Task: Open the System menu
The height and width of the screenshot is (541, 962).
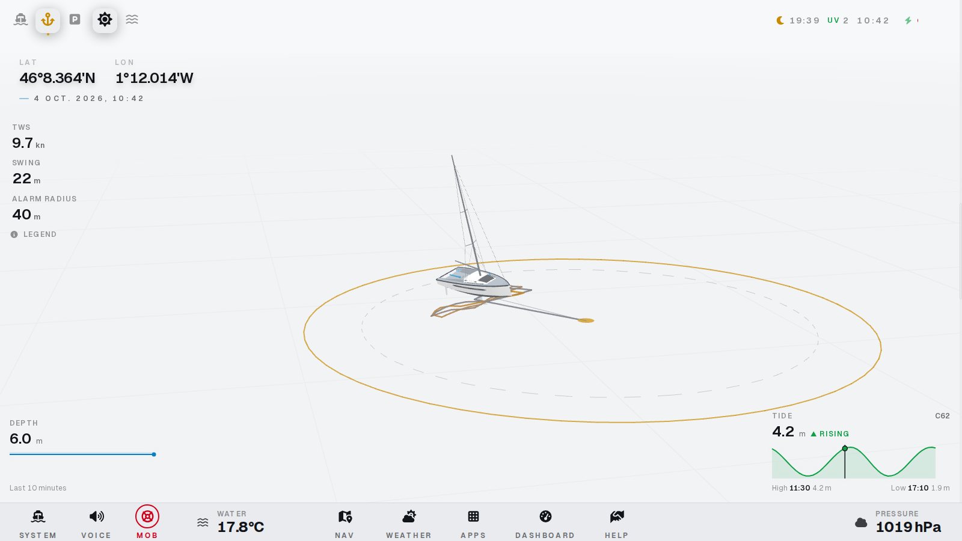Action: pos(38,523)
